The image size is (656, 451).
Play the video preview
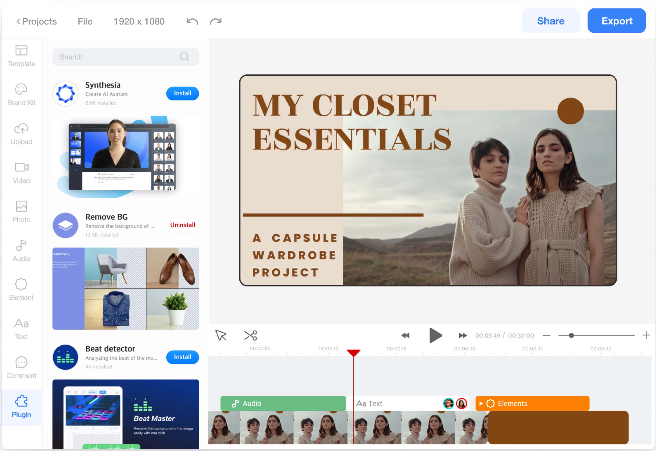[435, 336]
